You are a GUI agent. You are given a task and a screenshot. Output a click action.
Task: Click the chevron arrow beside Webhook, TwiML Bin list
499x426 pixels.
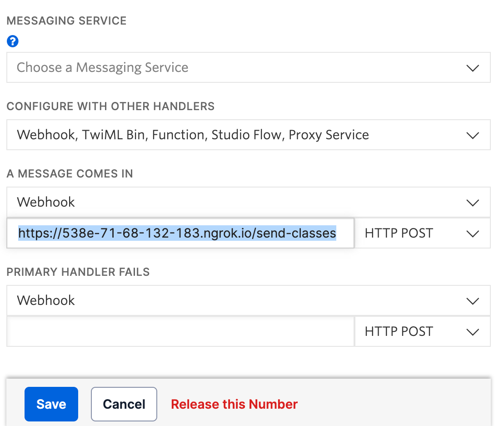[x=473, y=136]
